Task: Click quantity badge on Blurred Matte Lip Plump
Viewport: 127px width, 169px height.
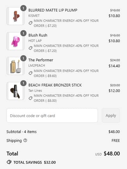Action: click(23, 8)
